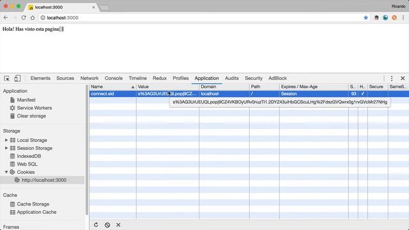Open the Evernote extension icon
Screen dimensions: 409x230
click(376, 17)
